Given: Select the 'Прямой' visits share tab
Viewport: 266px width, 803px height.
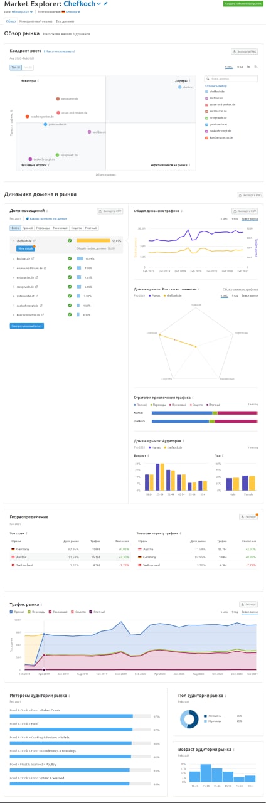Looking at the screenshot, I should (x=28, y=228).
